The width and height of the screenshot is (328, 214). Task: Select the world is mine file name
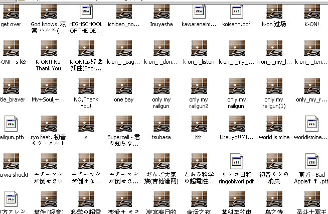pyautogui.click(x=274, y=137)
